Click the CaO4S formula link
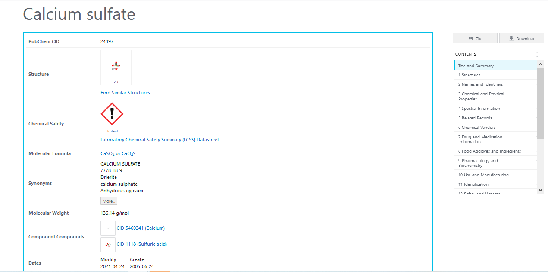Image resolution: width=548 pixels, height=272 pixels. pyautogui.click(x=128, y=154)
